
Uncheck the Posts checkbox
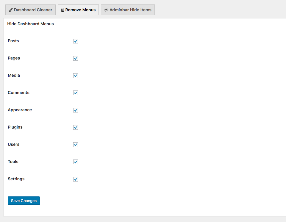pos(76,41)
